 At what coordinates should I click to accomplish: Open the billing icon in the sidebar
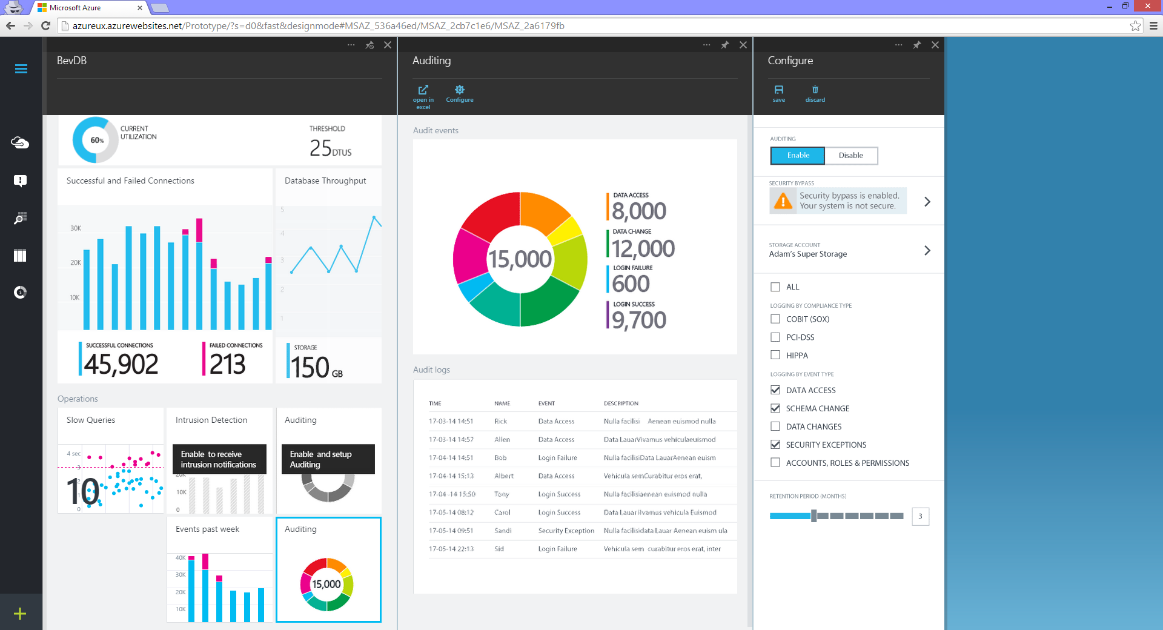click(20, 293)
